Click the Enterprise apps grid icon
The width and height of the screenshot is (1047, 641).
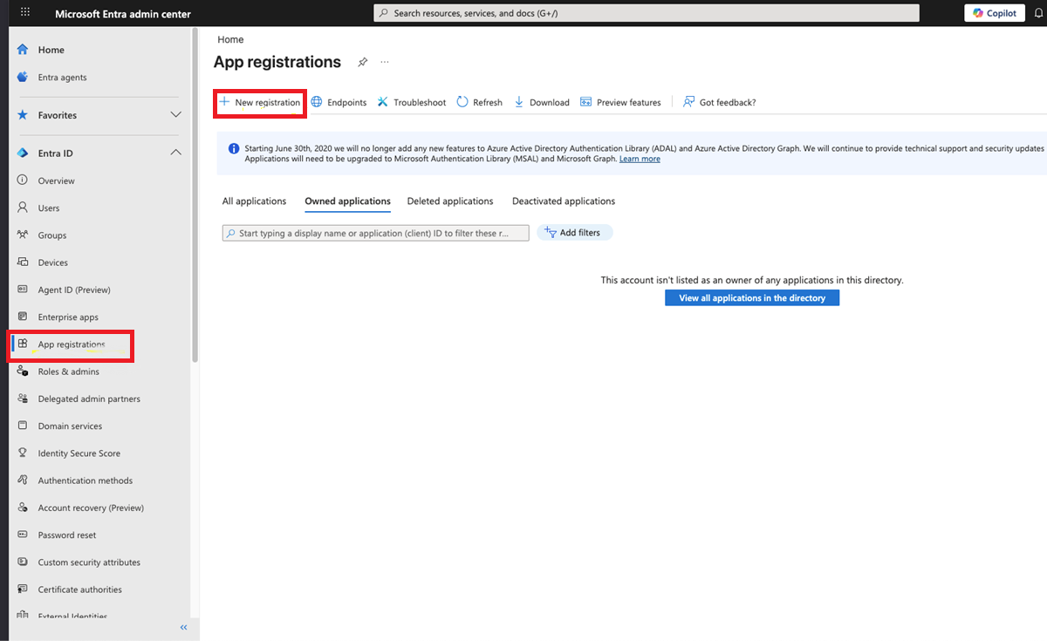click(x=23, y=317)
